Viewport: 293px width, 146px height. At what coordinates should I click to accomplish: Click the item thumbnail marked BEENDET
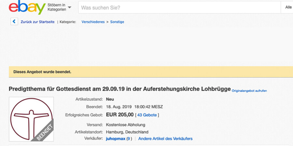coord(31,119)
